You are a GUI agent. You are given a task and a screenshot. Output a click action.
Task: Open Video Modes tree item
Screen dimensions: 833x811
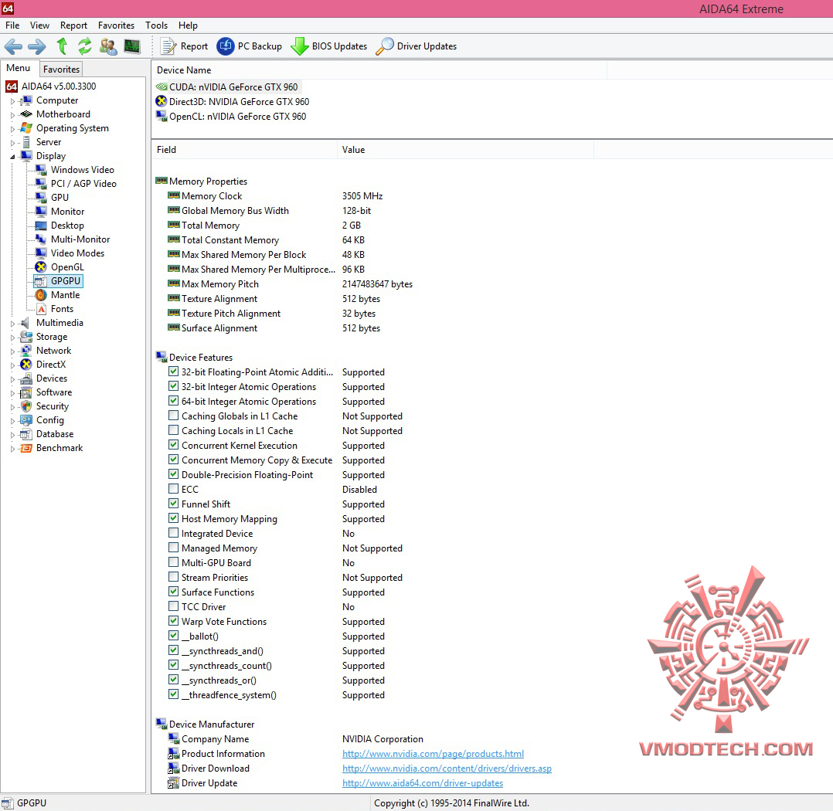pyautogui.click(x=70, y=253)
